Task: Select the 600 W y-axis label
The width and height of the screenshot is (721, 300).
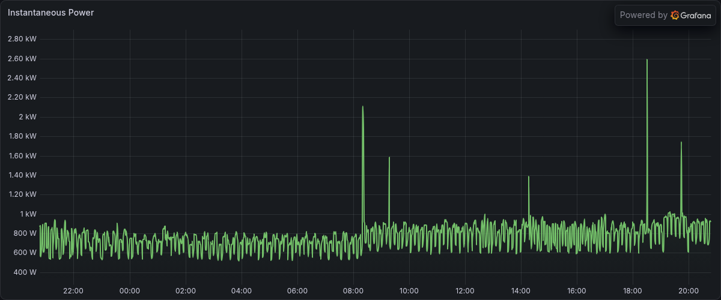Action: 25,253
